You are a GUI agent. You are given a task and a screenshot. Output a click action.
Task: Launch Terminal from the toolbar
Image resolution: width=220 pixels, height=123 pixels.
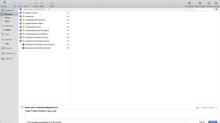point(209,3)
